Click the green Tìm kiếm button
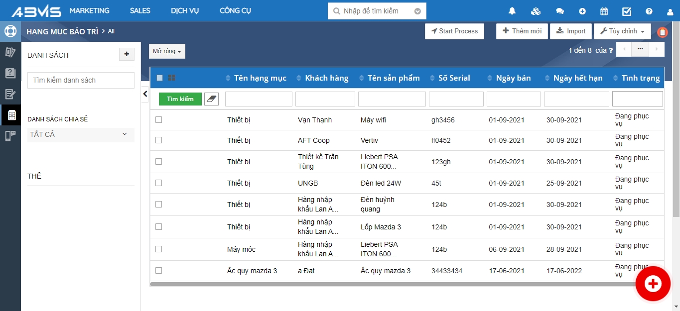Image resolution: width=680 pixels, height=311 pixels. pyautogui.click(x=180, y=99)
